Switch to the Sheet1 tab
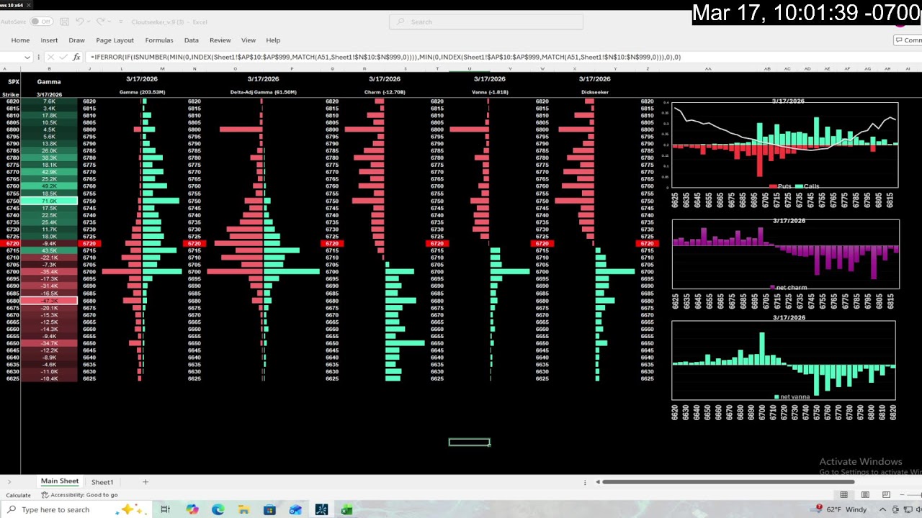The height and width of the screenshot is (518, 922). click(102, 482)
